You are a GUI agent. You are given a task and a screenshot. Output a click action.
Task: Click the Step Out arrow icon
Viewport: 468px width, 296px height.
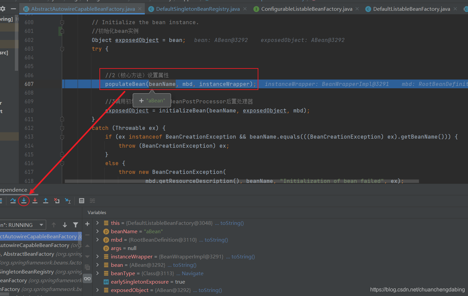pyautogui.click(x=46, y=201)
